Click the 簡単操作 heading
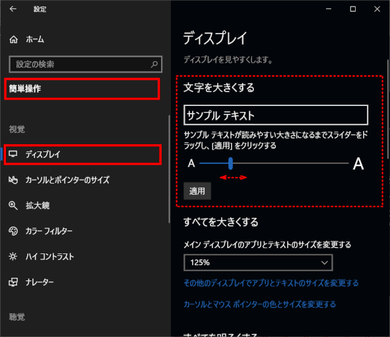 point(25,89)
